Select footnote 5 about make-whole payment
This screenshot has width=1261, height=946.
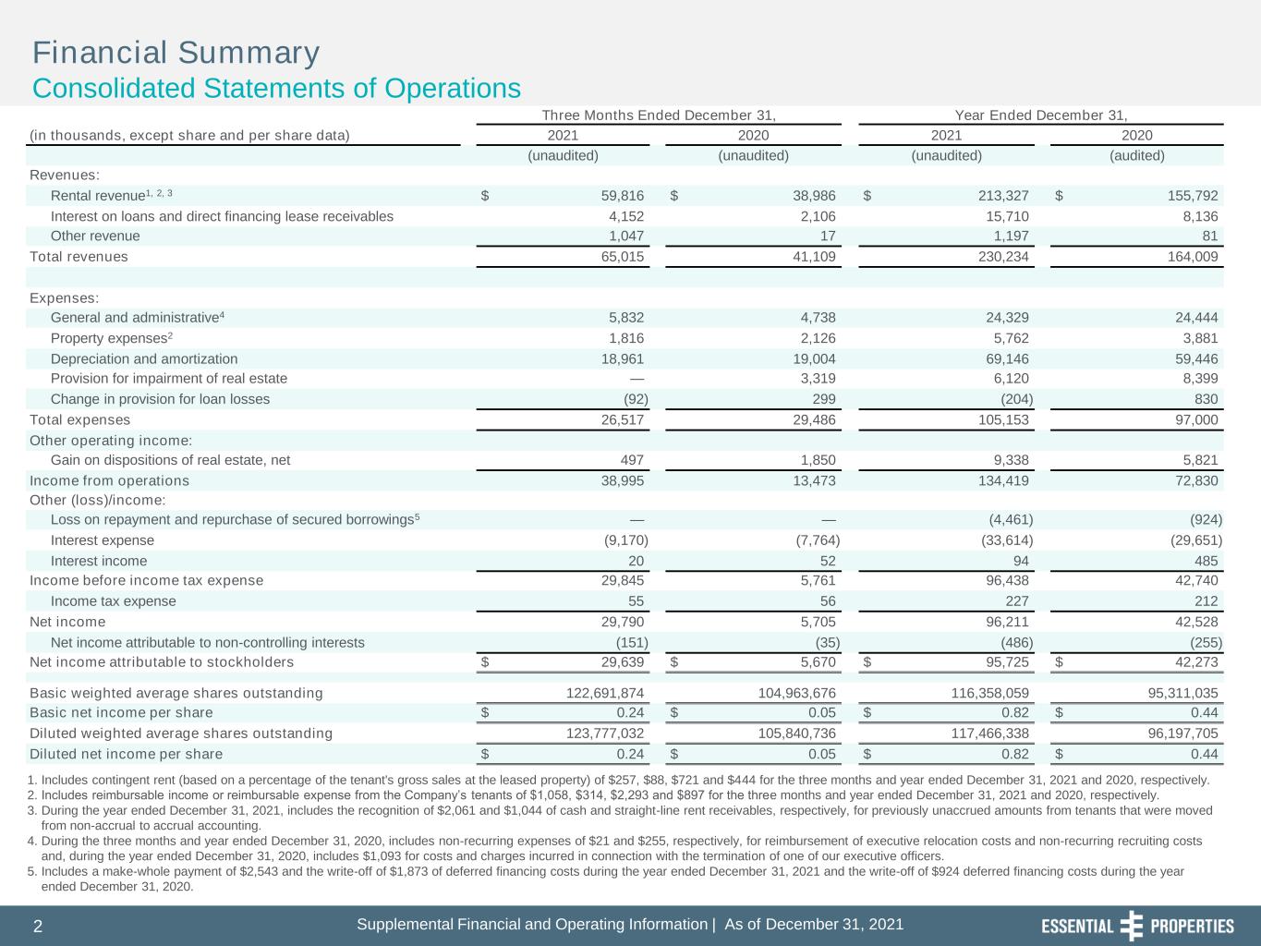(x=606, y=879)
